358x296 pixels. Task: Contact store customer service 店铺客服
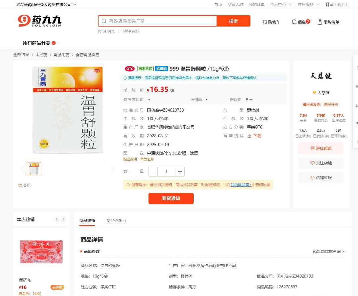[x=321, y=178]
